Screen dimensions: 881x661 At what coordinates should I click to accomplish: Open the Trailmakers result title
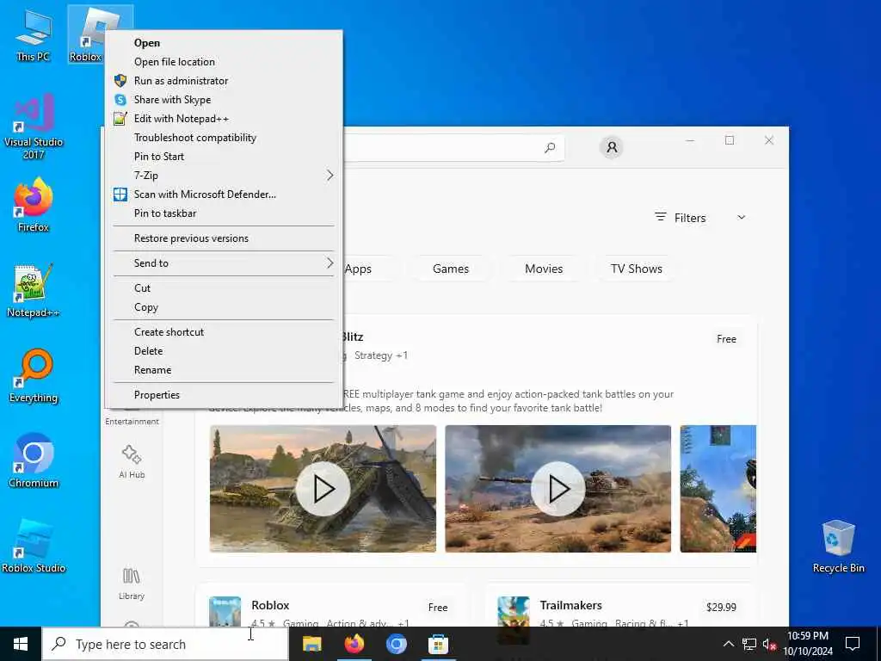tap(571, 605)
